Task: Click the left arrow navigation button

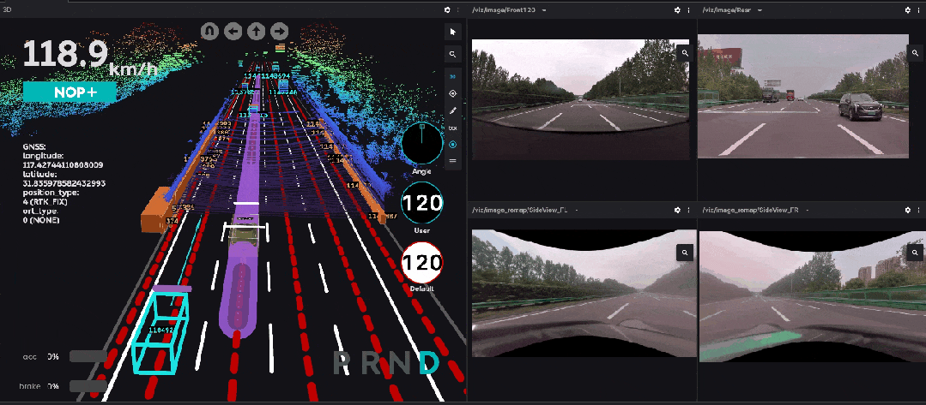Action: (233, 31)
